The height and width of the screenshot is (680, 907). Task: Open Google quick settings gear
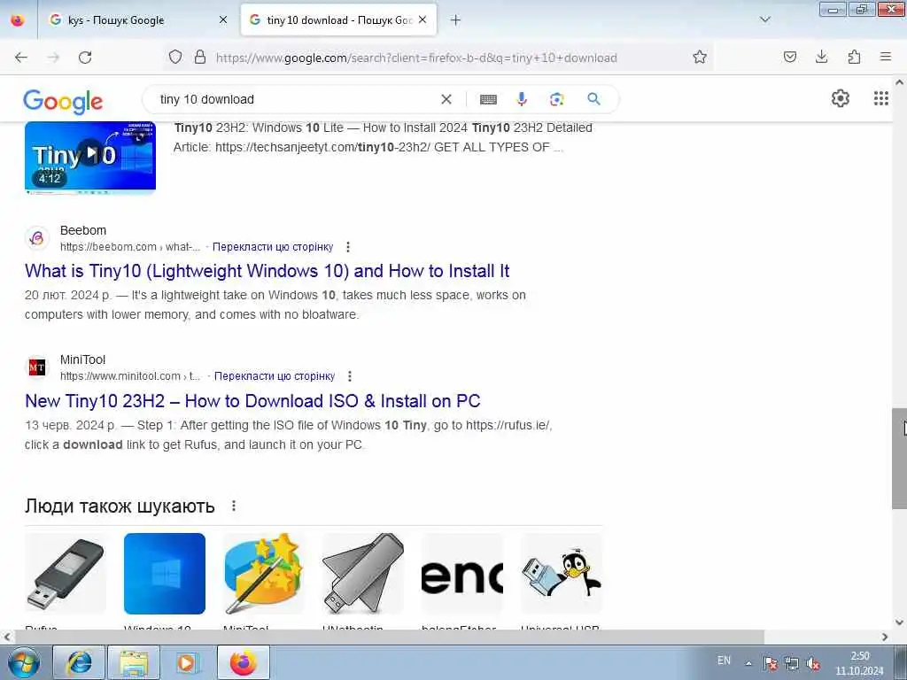pos(840,98)
